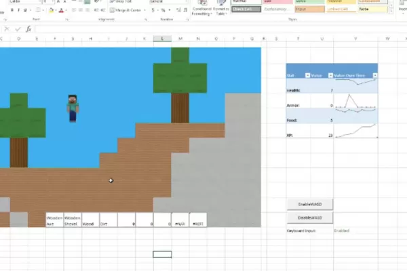Open Alignment group dialog launcher
This screenshot has height=271, width=407.
[146, 20]
